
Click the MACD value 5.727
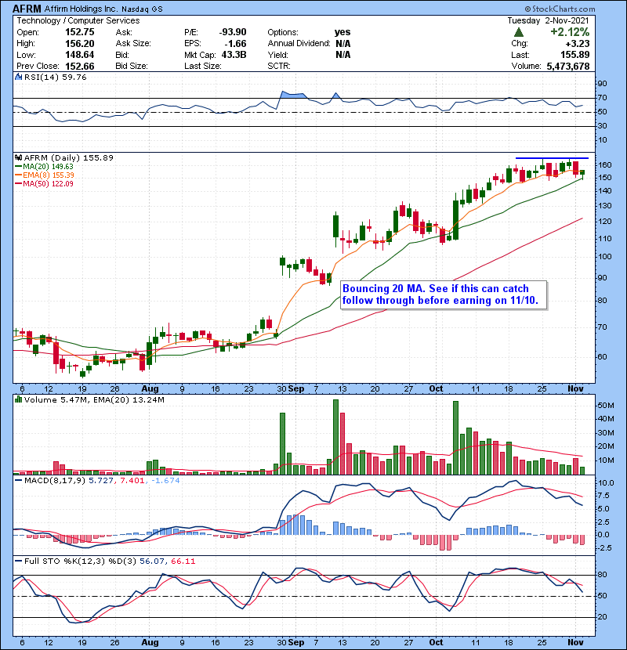click(x=101, y=481)
